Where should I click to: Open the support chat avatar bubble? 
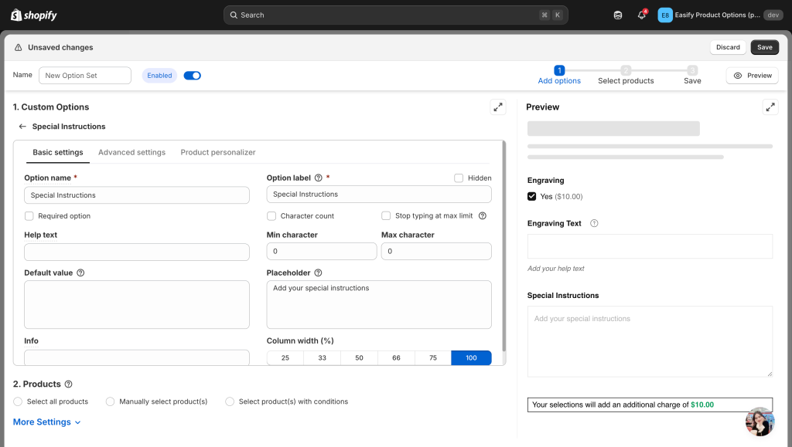(760, 422)
